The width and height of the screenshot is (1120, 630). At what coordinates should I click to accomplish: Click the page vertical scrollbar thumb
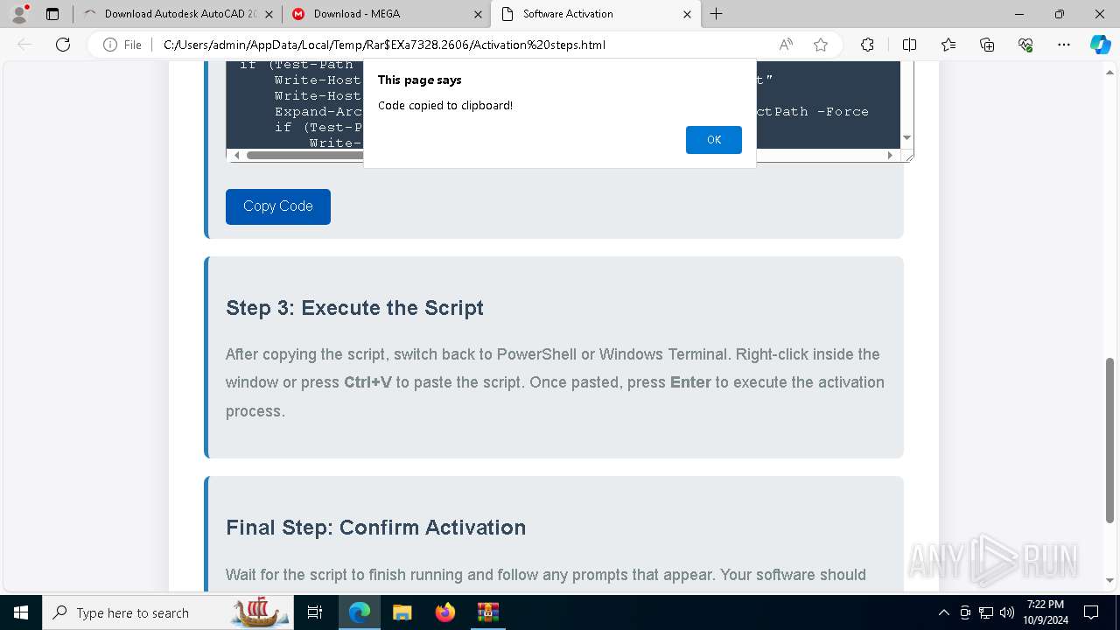1110,440
